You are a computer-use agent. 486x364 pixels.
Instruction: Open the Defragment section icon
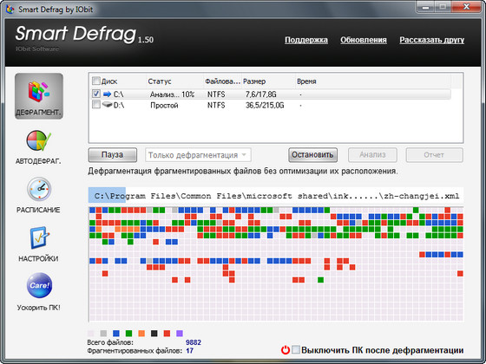[39, 96]
